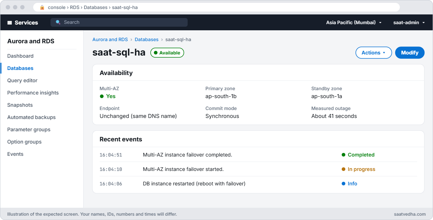433x220 pixels.
Task: Click the 16:04:51 event timestamp
Action: point(111,155)
